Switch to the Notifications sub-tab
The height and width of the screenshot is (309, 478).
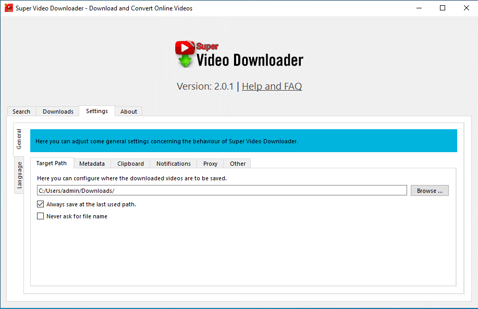pos(174,164)
